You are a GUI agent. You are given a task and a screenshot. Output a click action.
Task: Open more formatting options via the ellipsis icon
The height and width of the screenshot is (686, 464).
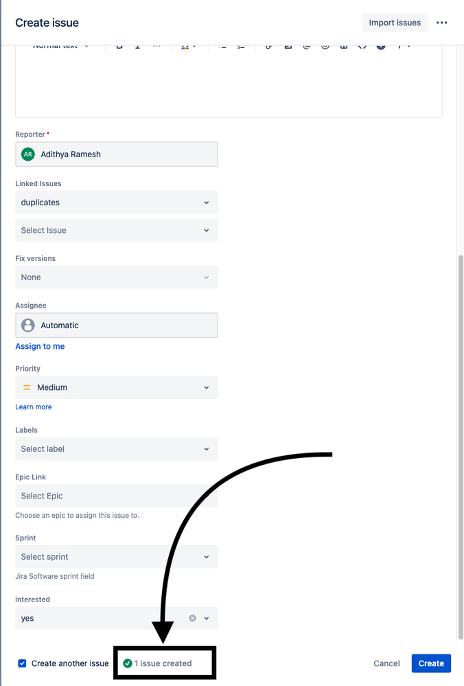(156, 46)
